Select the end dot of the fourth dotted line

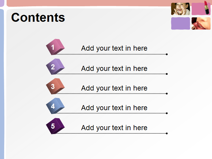167,113
